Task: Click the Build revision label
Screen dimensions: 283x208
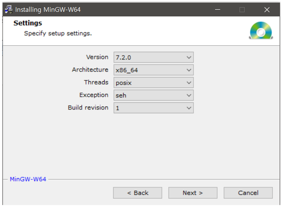Action: [x=88, y=107]
